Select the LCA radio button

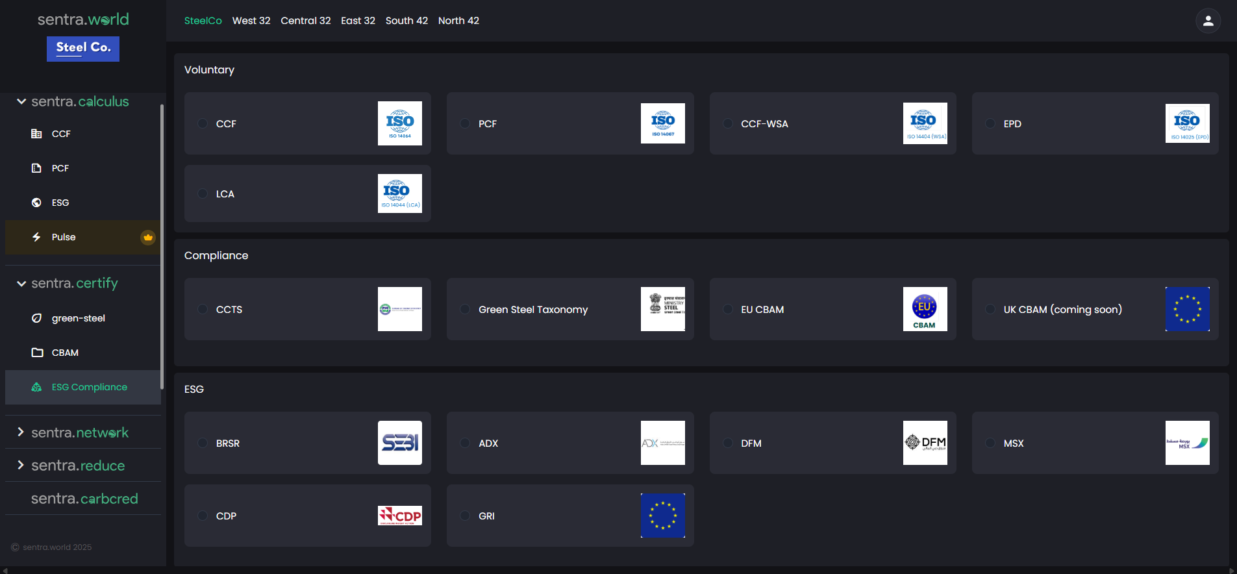pos(203,193)
